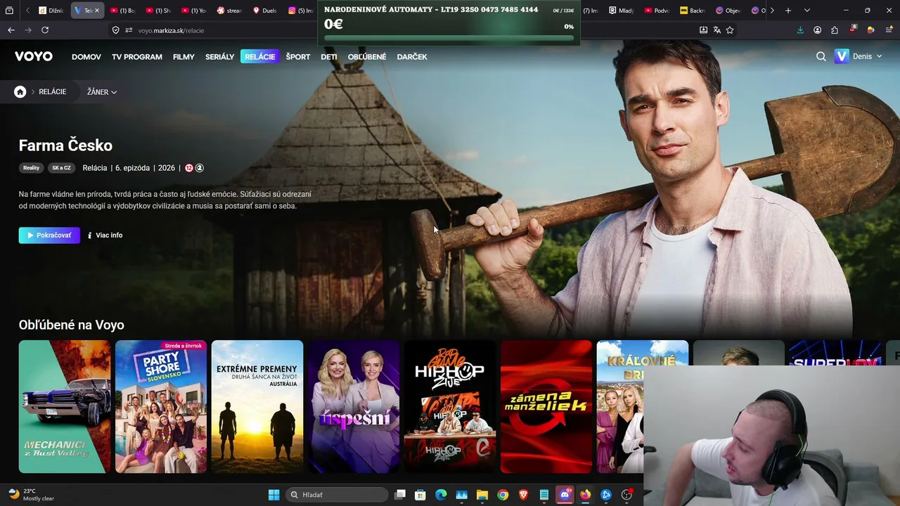Open the site permissions icon in address bar

click(x=129, y=30)
